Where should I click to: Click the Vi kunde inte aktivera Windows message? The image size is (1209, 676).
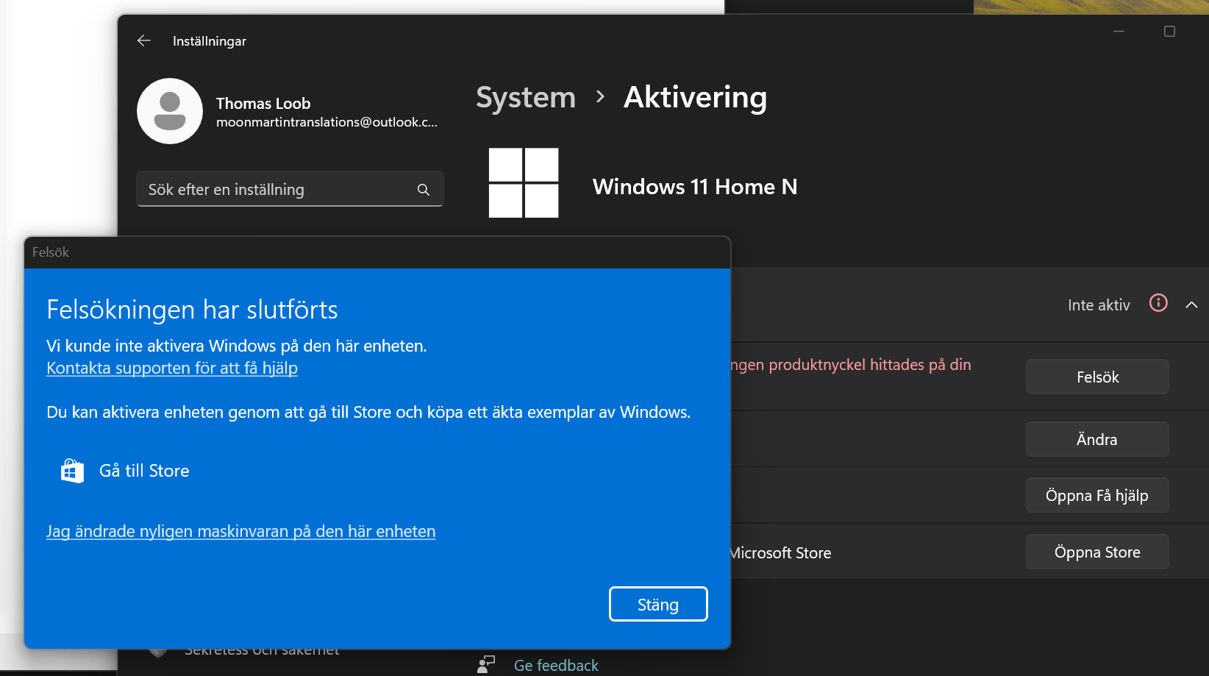point(237,346)
